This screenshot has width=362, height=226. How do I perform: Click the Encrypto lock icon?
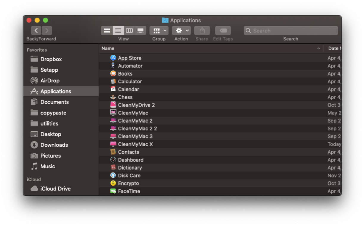click(113, 183)
